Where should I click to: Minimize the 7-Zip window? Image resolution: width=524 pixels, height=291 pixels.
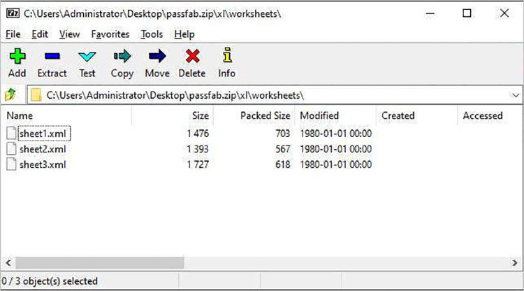(x=430, y=13)
